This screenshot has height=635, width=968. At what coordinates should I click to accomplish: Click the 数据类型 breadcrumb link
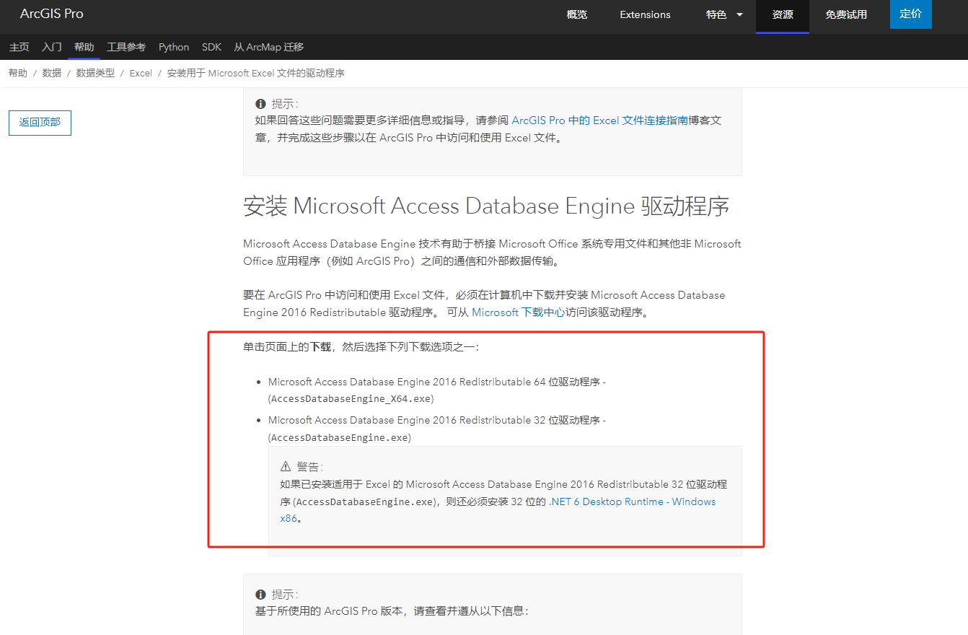tap(95, 73)
